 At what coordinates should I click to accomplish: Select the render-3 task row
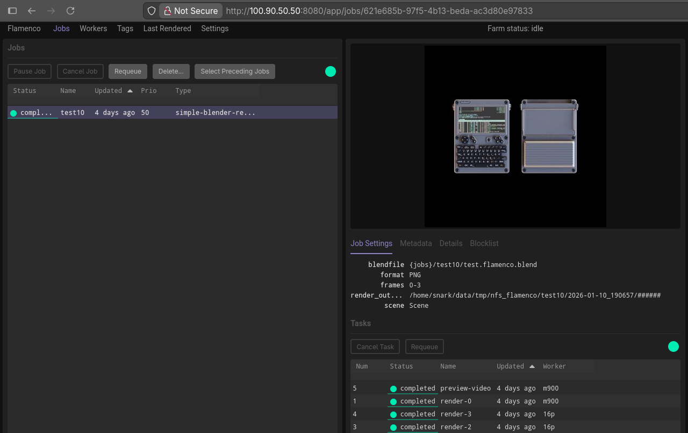[455, 414]
